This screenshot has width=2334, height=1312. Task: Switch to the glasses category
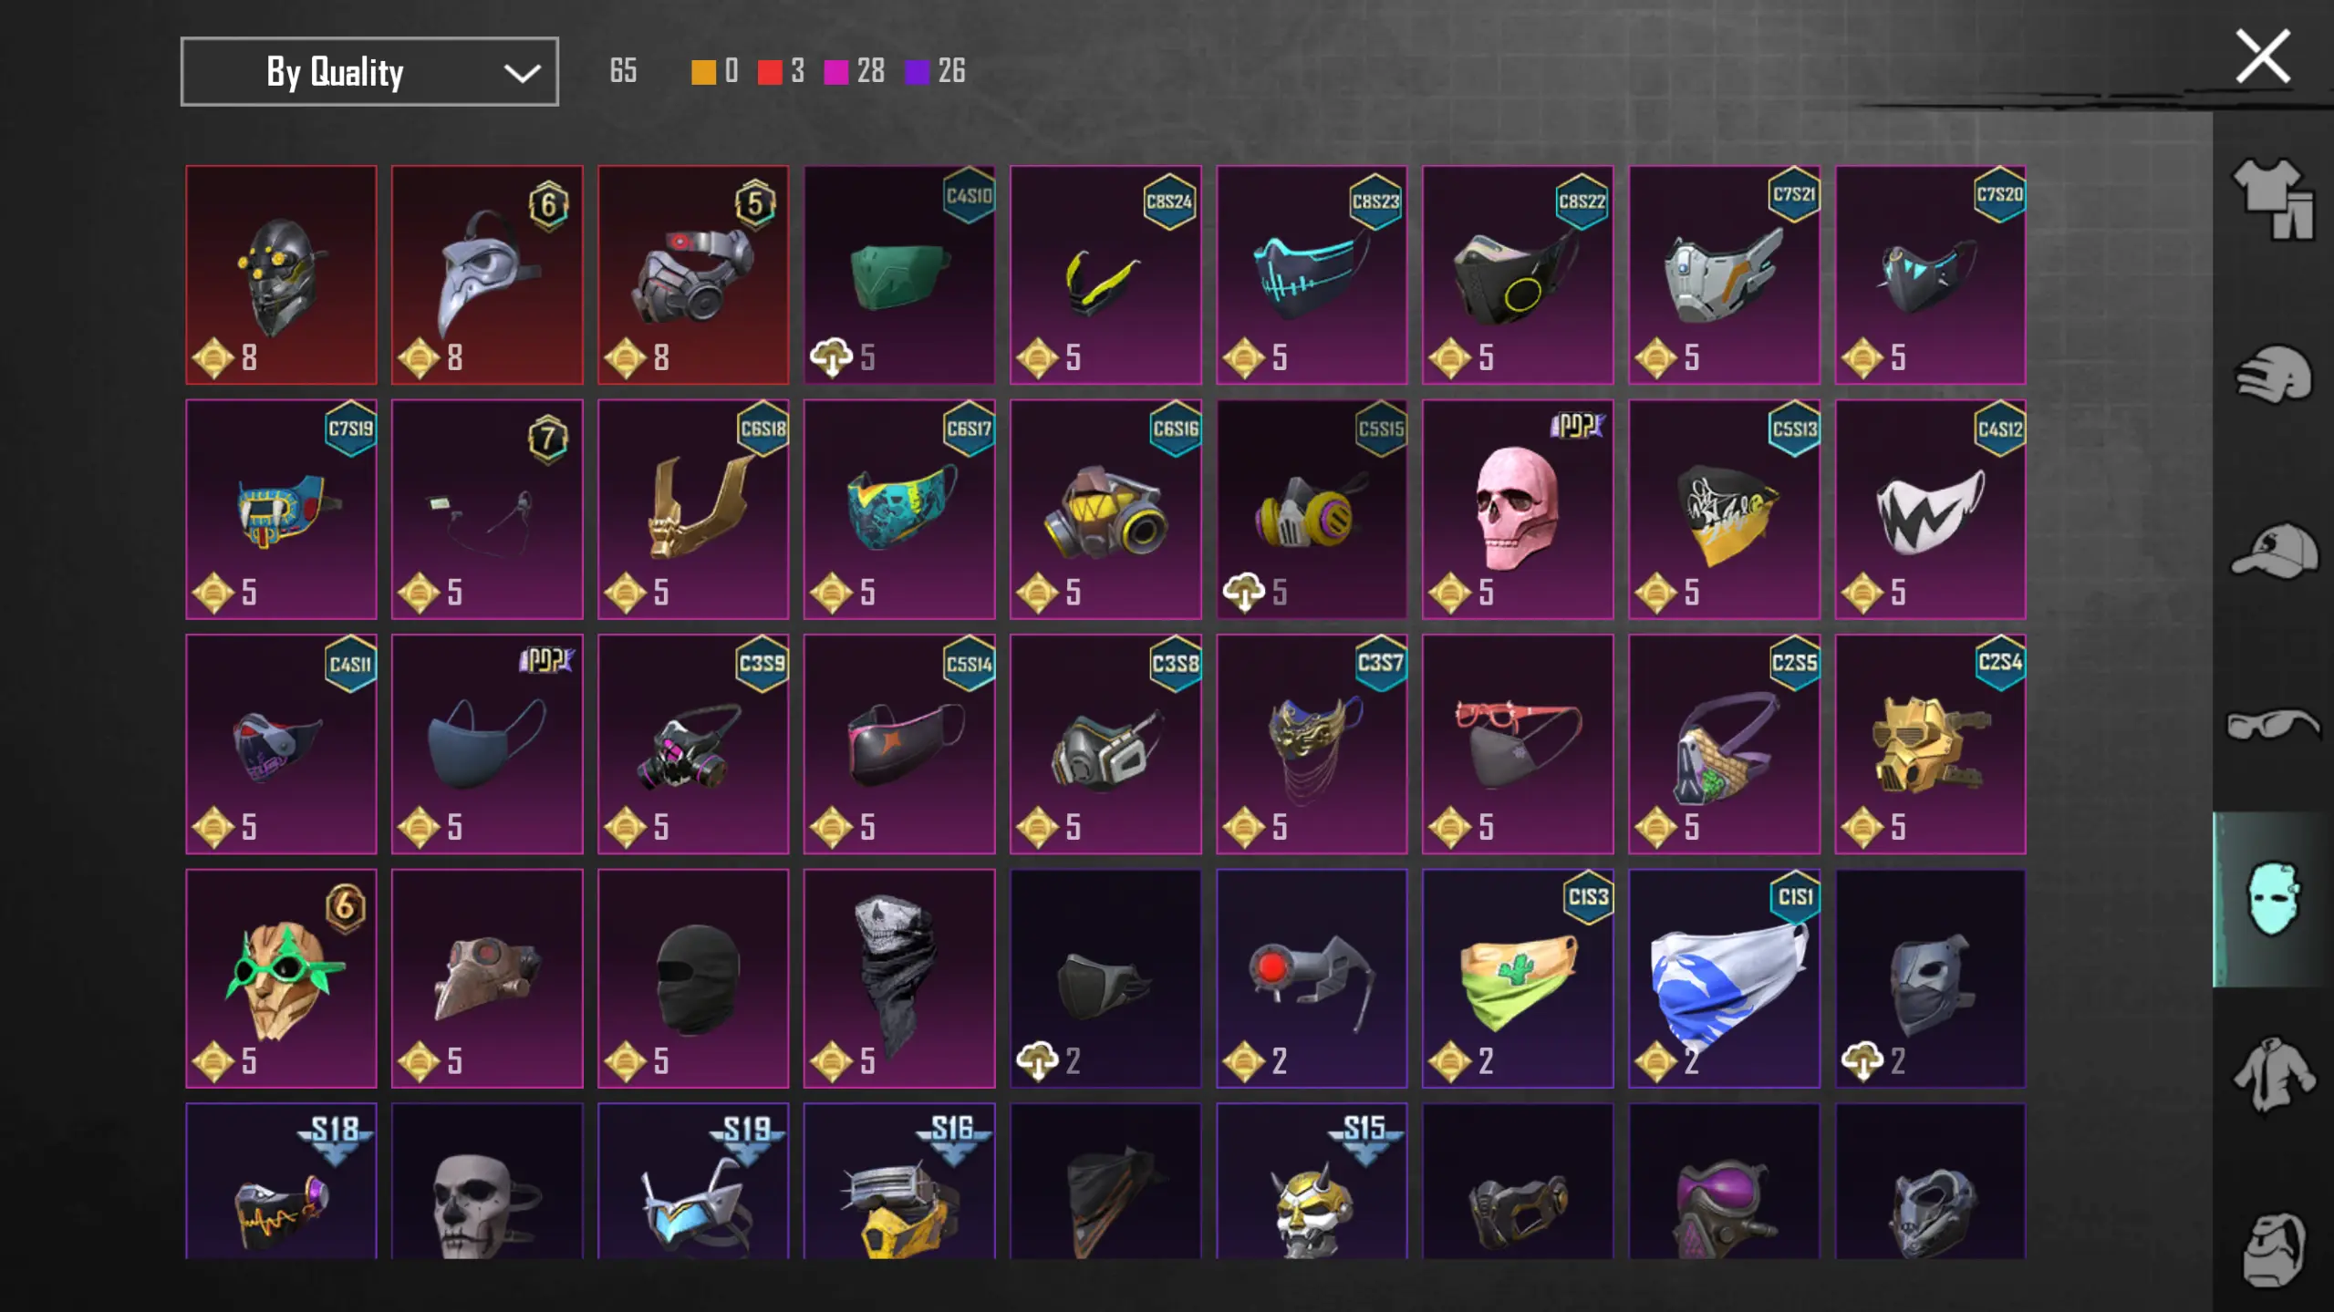click(x=2273, y=725)
